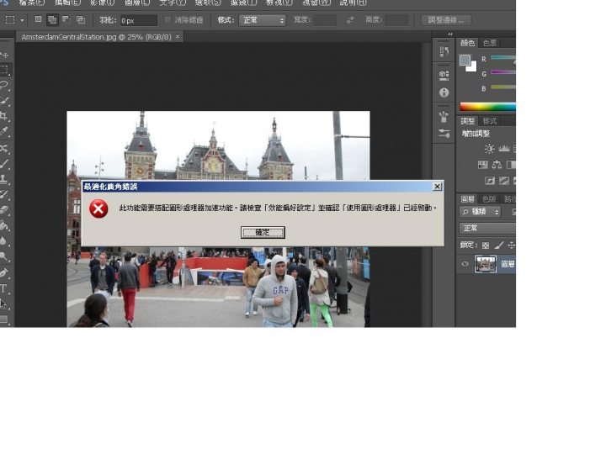Close the 最適化廣角錯誤 error dialog
Image resolution: width=606 pixels, height=454 pixels.
click(437, 187)
